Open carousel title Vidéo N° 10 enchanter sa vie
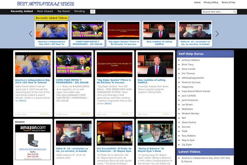The height and width of the screenshot is (165, 247). [195, 43]
